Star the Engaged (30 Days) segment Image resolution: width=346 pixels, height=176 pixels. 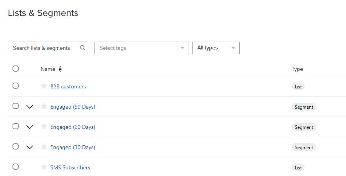click(x=44, y=146)
